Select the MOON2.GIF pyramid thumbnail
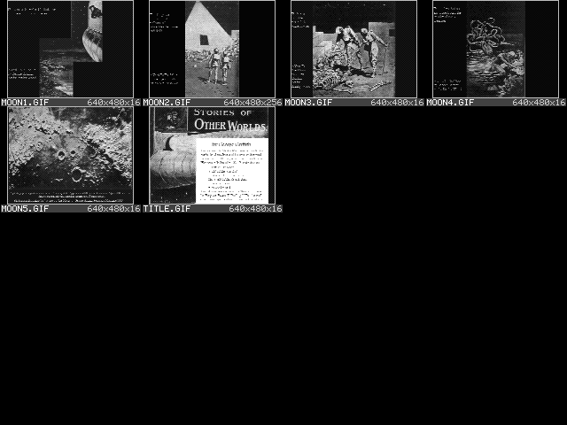This screenshot has width=567, height=425. [x=213, y=49]
